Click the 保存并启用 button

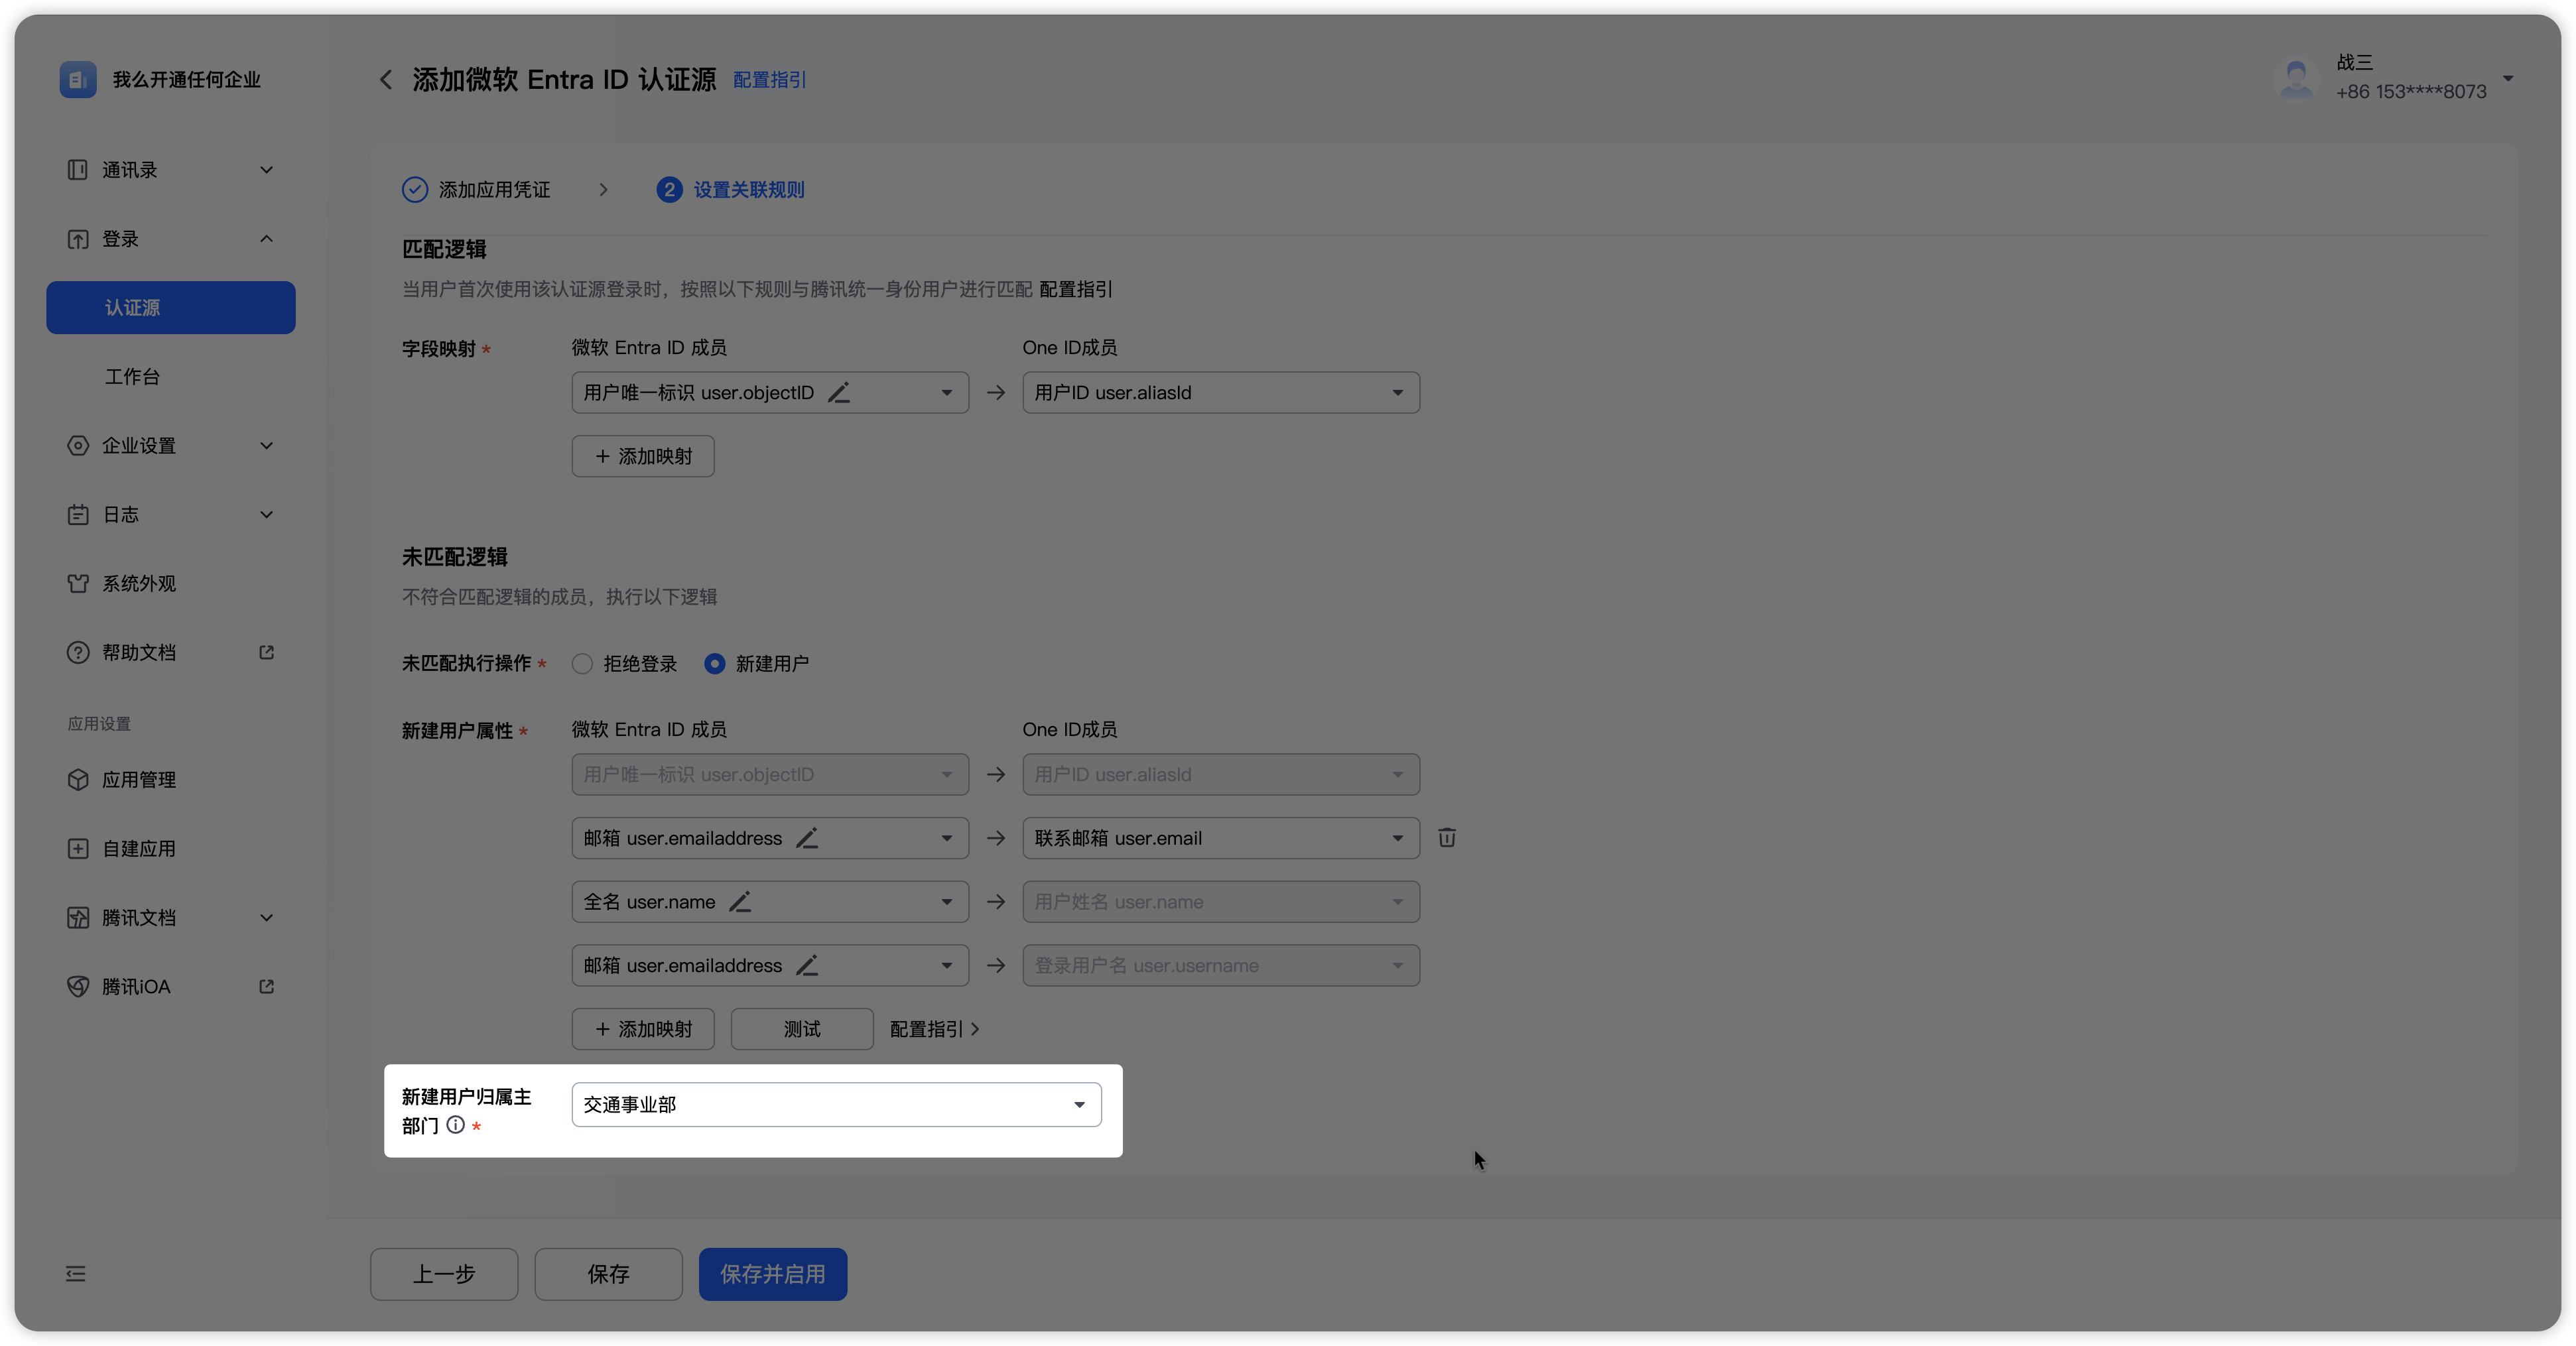coord(772,1274)
